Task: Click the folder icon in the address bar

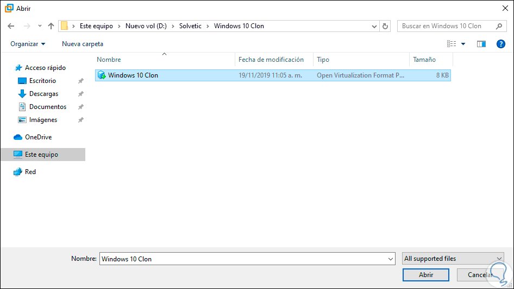Action: click(65, 26)
